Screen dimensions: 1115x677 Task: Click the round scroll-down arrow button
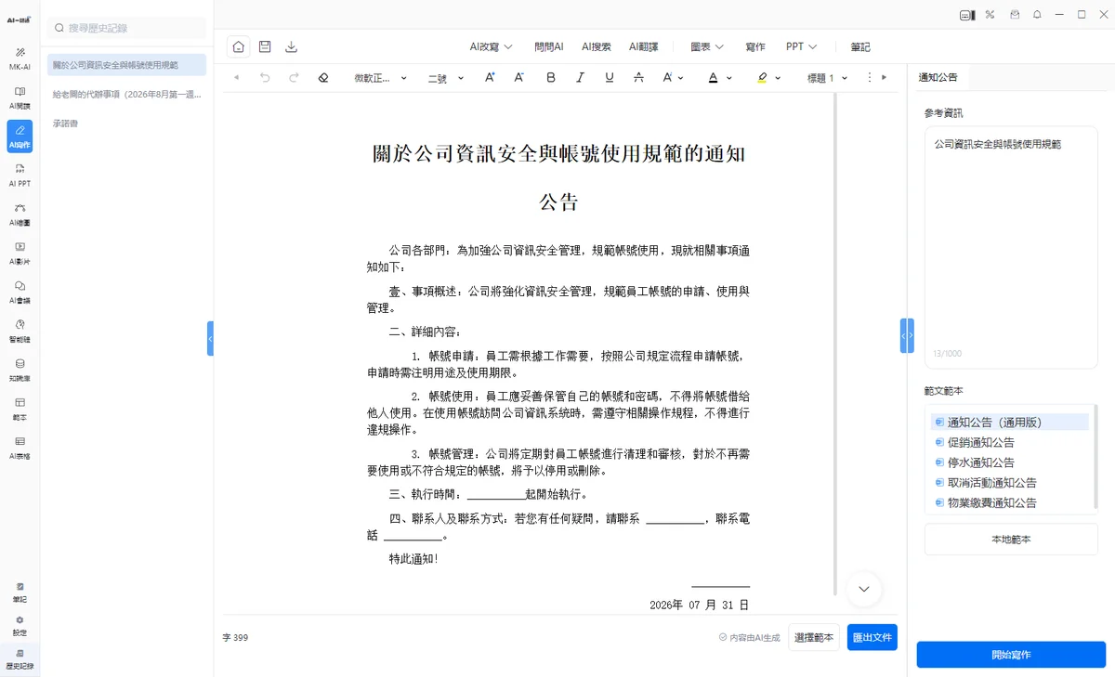click(x=864, y=589)
